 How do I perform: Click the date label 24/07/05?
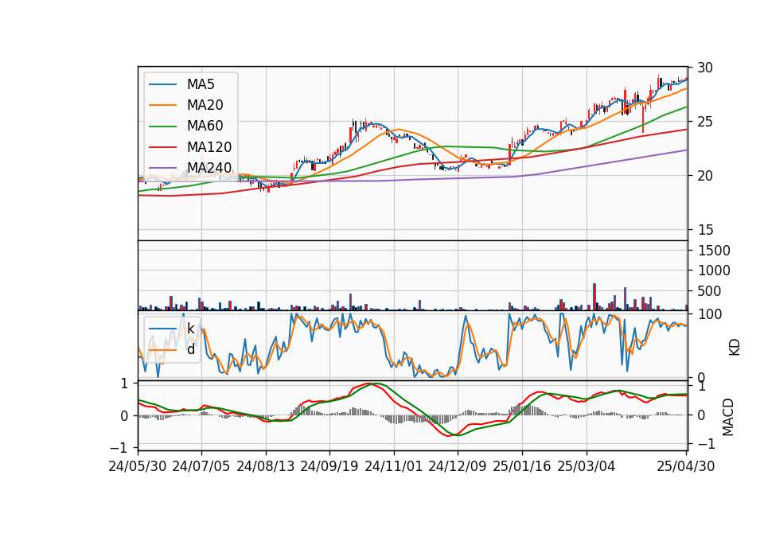coord(201,467)
